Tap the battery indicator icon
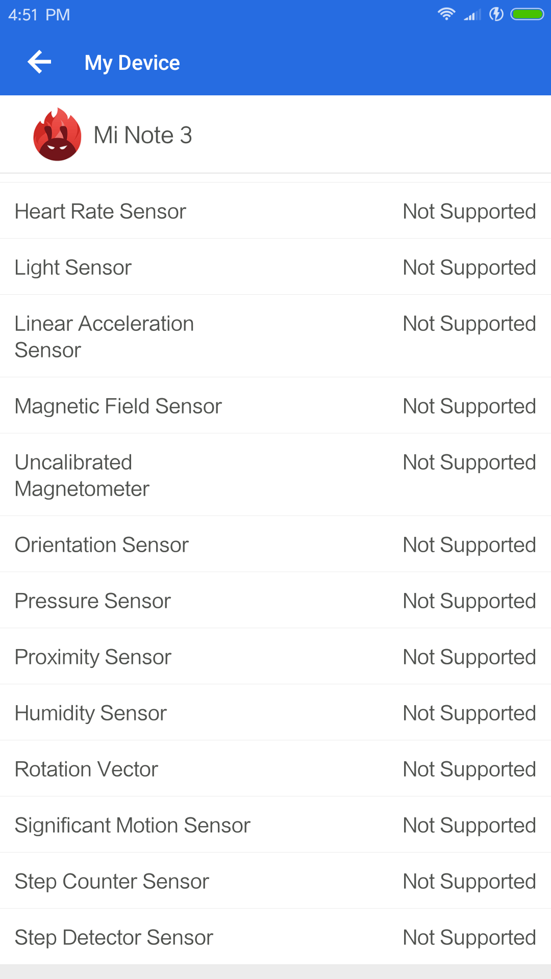The width and height of the screenshot is (551, 979). click(x=527, y=14)
